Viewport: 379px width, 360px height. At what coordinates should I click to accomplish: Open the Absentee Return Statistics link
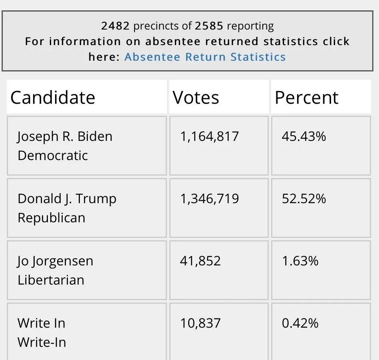click(205, 57)
